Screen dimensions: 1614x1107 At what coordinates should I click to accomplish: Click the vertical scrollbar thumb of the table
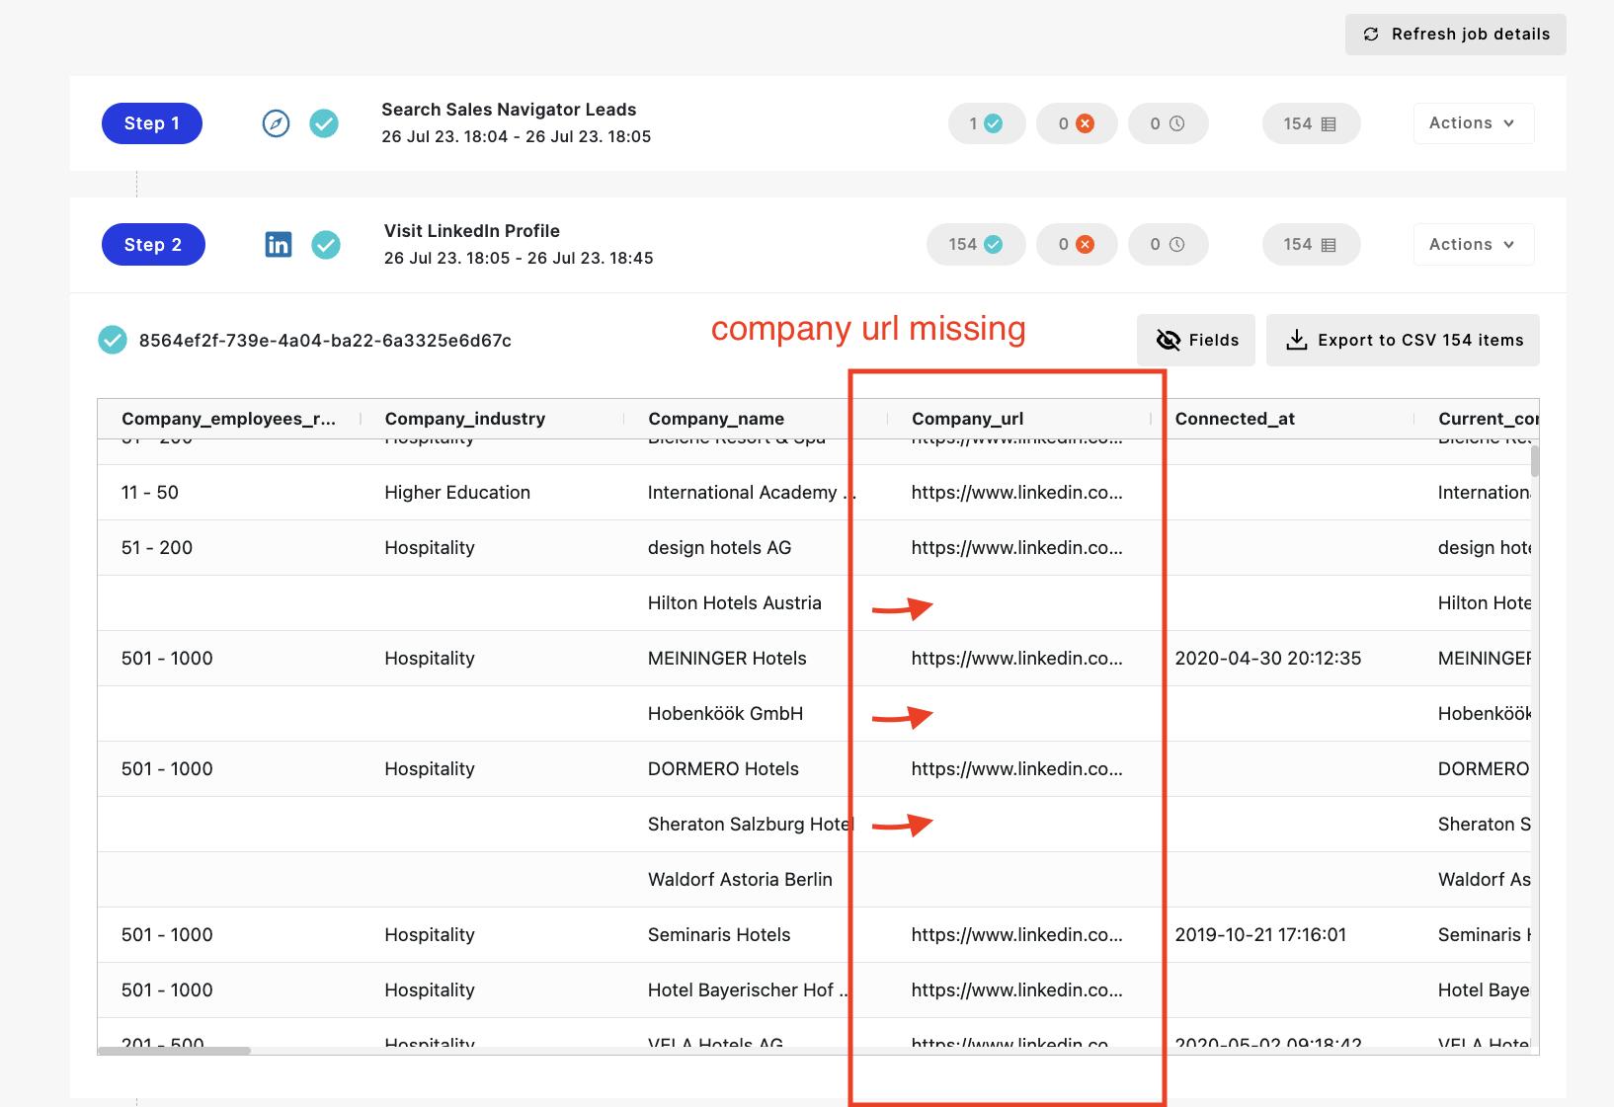(x=1535, y=461)
